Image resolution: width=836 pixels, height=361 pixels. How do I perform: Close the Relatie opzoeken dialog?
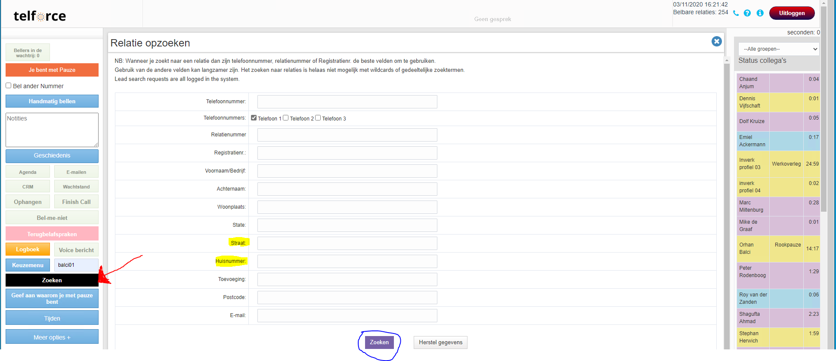click(717, 41)
